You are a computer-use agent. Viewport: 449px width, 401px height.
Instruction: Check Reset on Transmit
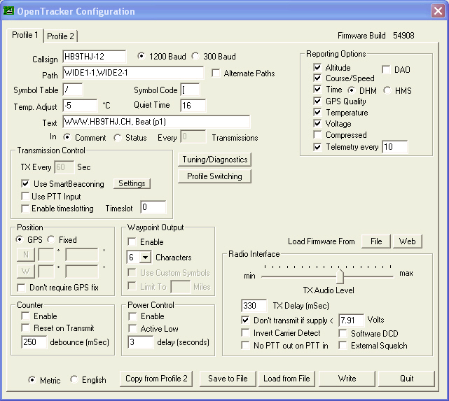25,328
